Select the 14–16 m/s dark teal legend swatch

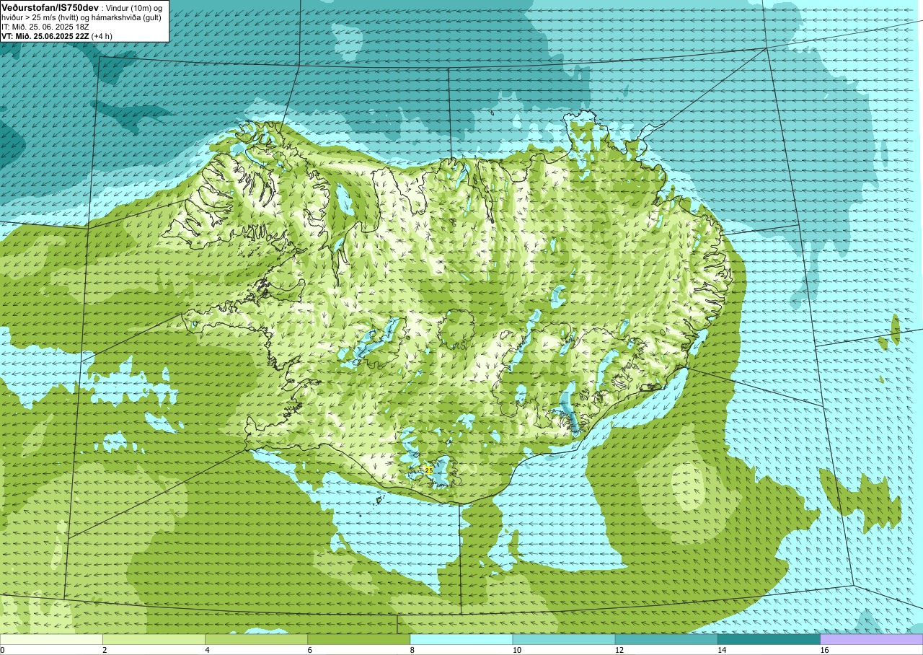click(x=769, y=639)
